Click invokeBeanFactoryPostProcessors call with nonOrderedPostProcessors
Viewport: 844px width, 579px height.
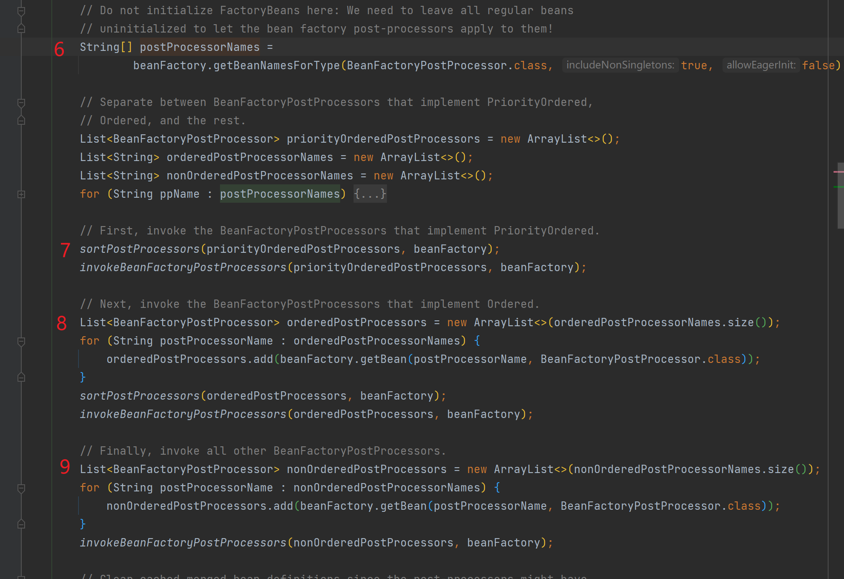(183, 543)
